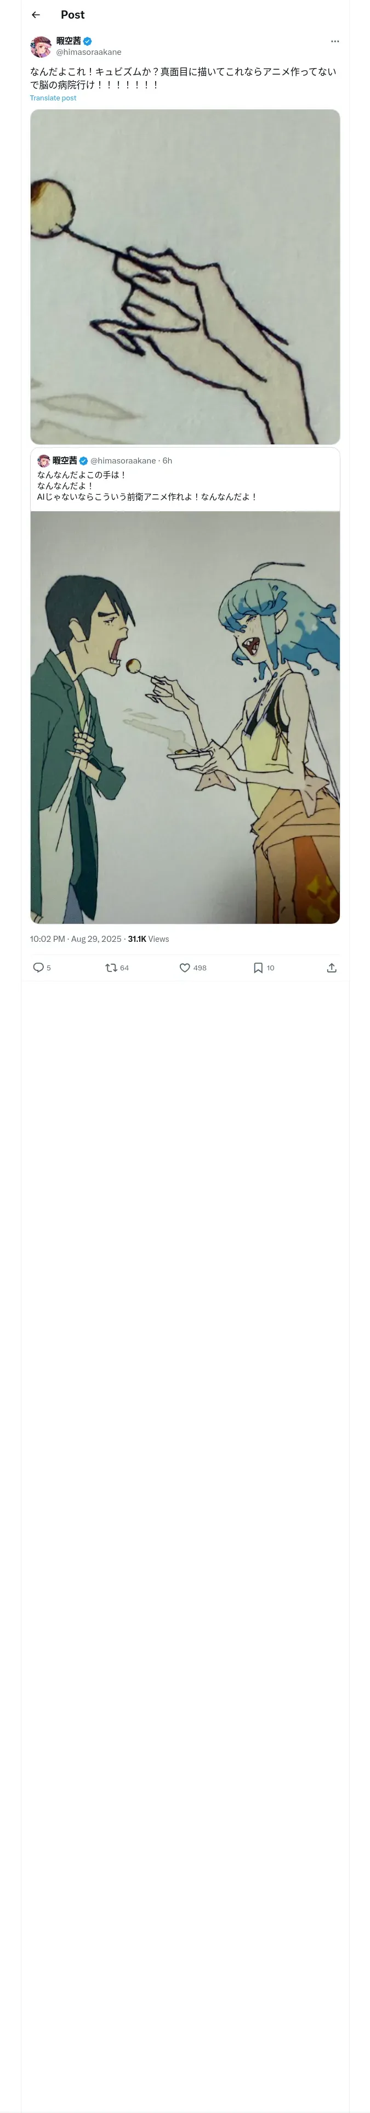Screen dimensions: 370x2113
Task: Open the close-up hand image
Action: (185, 277)
